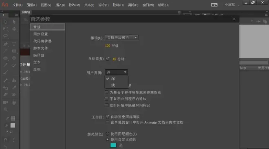Select the Bone tool
Image resolution: width=269 pixels, height=149 pixels.
click(5, 80)
